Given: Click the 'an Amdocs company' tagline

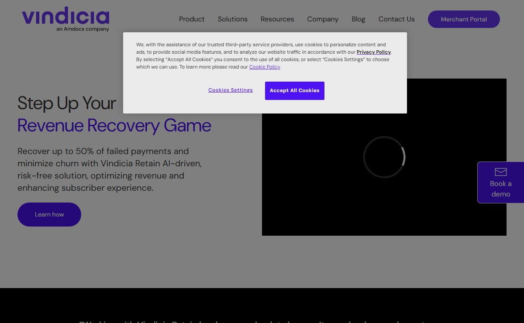Looking at the screenshot, I should (x=83, y=29).
